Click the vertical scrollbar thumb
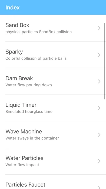 tap(104, 61)
